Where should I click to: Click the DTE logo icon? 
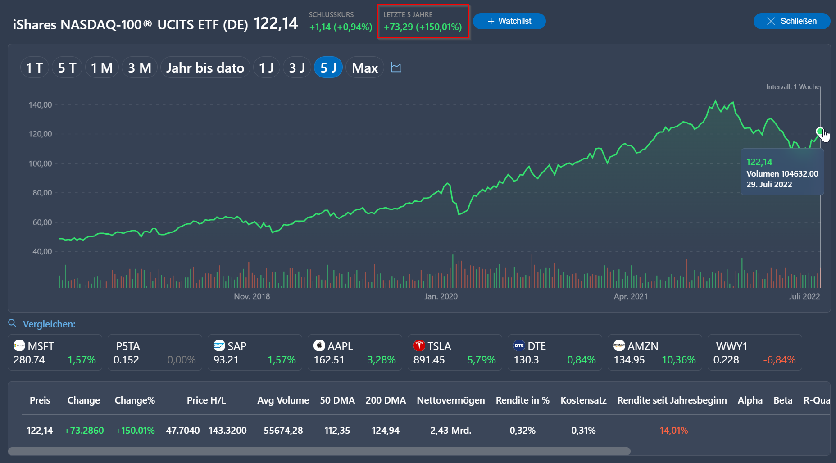(x=519, y=345)
